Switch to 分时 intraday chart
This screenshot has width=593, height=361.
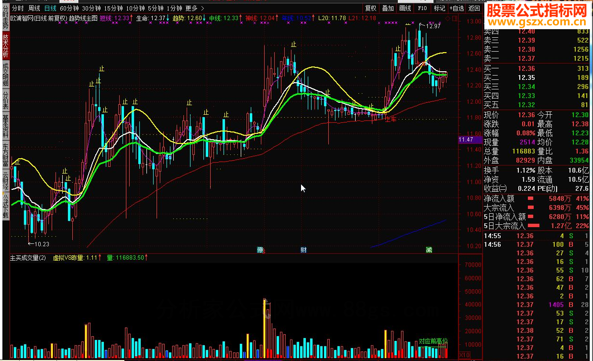point(17,8)
